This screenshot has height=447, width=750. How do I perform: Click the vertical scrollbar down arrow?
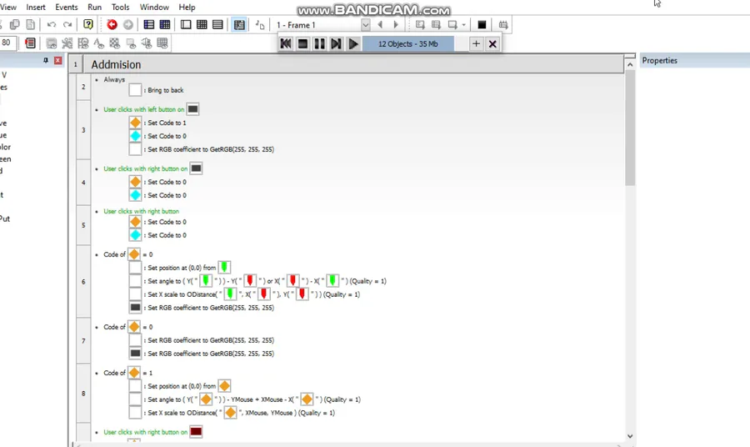click(x=630, y=436)
